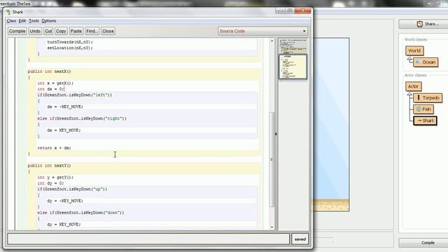Click on 'public int nextY()' method line

(49, 166)
